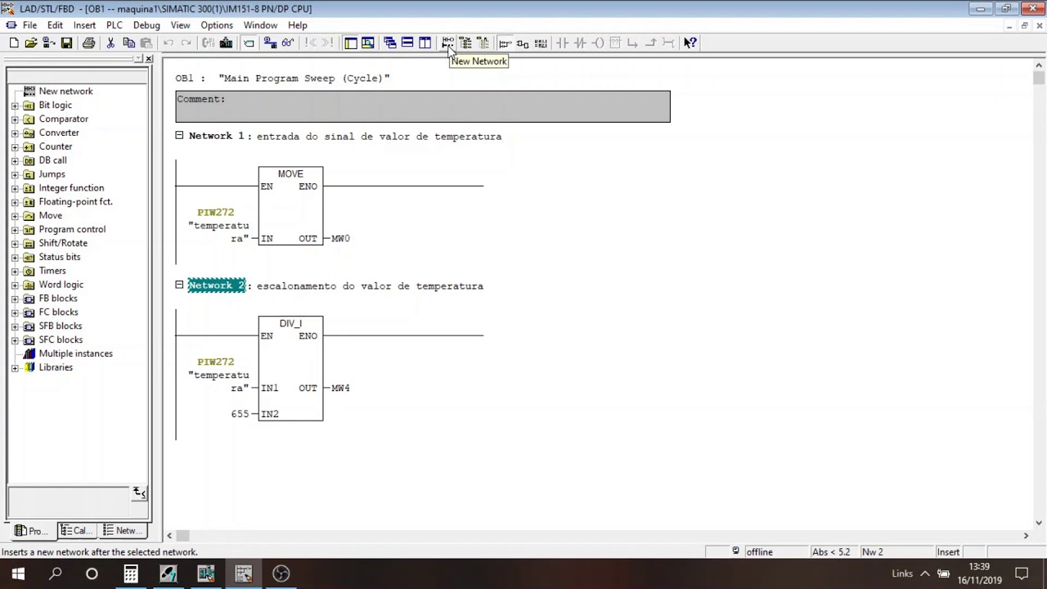Click the Download to PLC icon
The image size is (1047, 589).
pyautogui.click(x=227, y=43)
